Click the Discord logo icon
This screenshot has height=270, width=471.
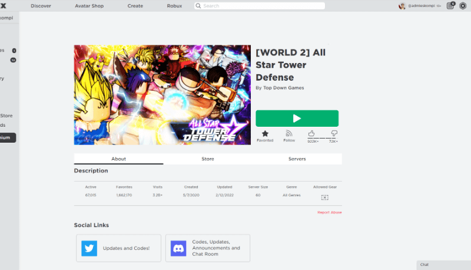pyautogui.click(x=178, y=248)
